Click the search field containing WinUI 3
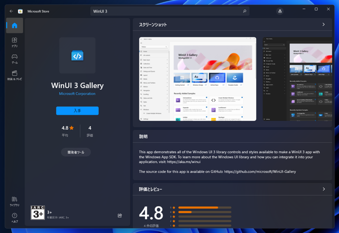 169,11
